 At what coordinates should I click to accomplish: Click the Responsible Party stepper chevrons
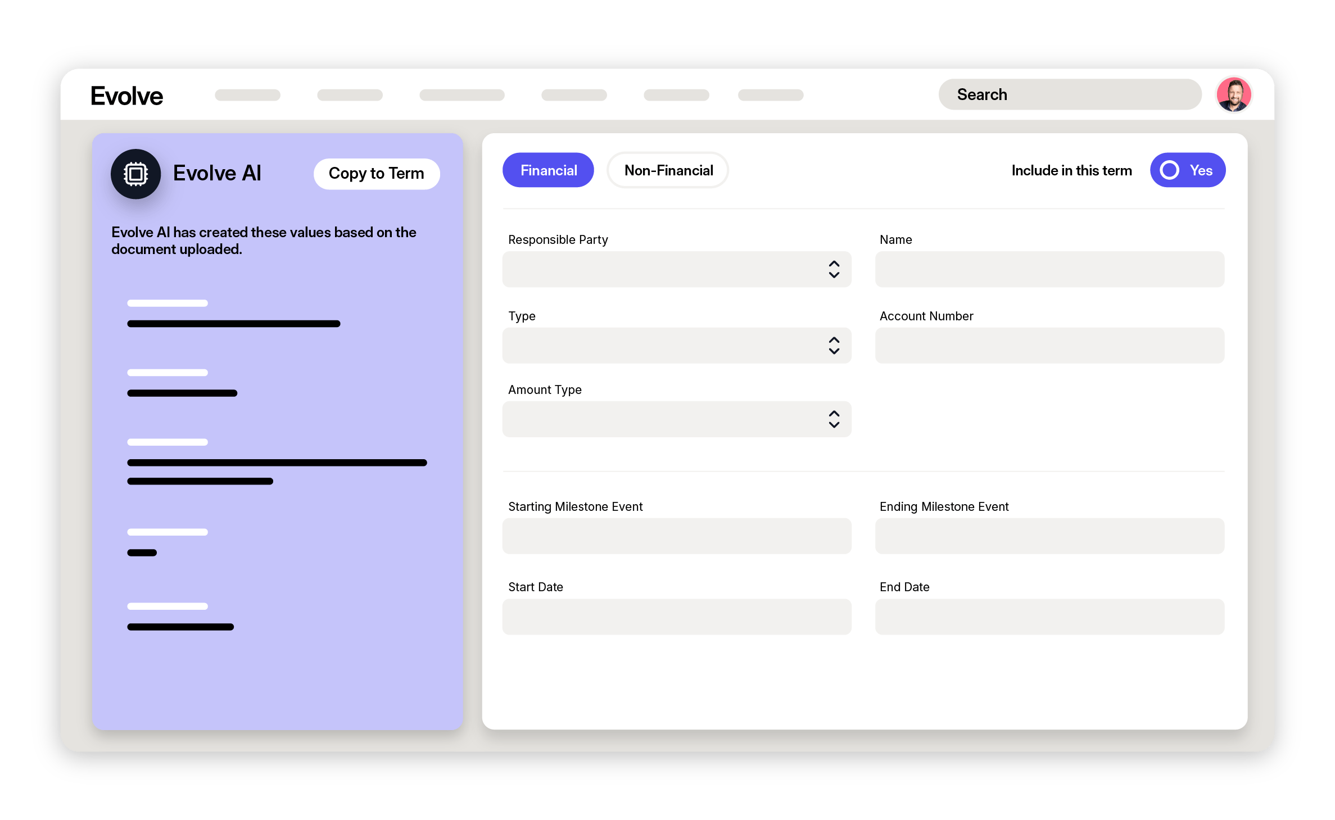pyautogui.click(x=834, y=270)
